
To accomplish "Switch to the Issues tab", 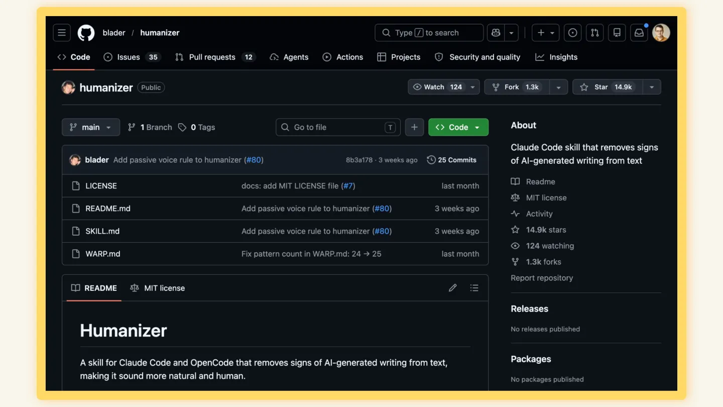I will tap(131, 57).
